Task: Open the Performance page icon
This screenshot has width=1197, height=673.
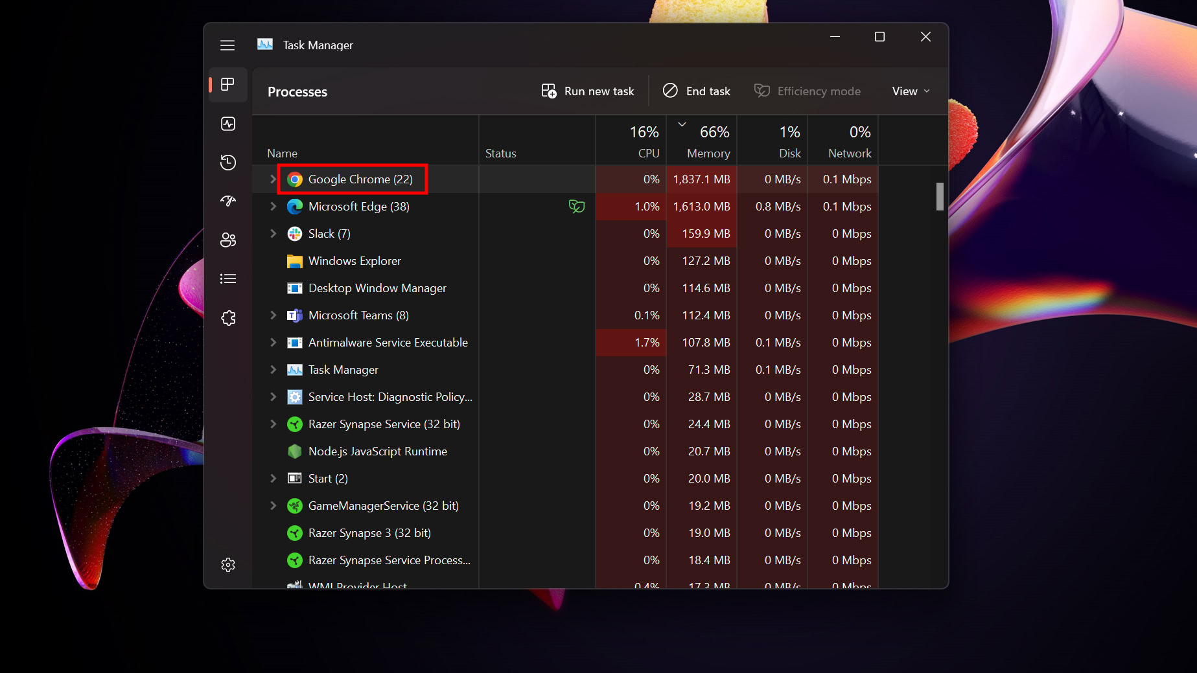Action: [228, 124]
